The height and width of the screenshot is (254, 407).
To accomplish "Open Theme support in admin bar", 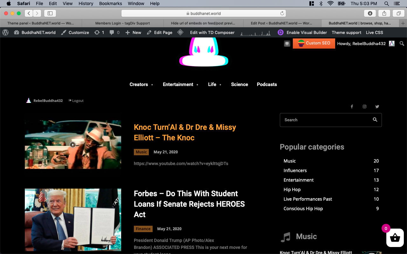I will point(346,32).
